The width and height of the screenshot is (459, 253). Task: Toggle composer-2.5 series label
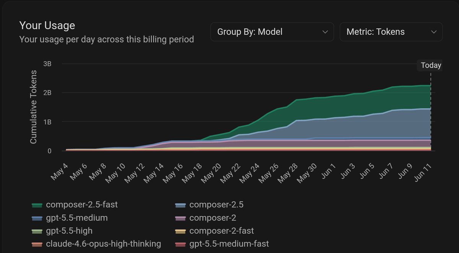pos(216,205)
